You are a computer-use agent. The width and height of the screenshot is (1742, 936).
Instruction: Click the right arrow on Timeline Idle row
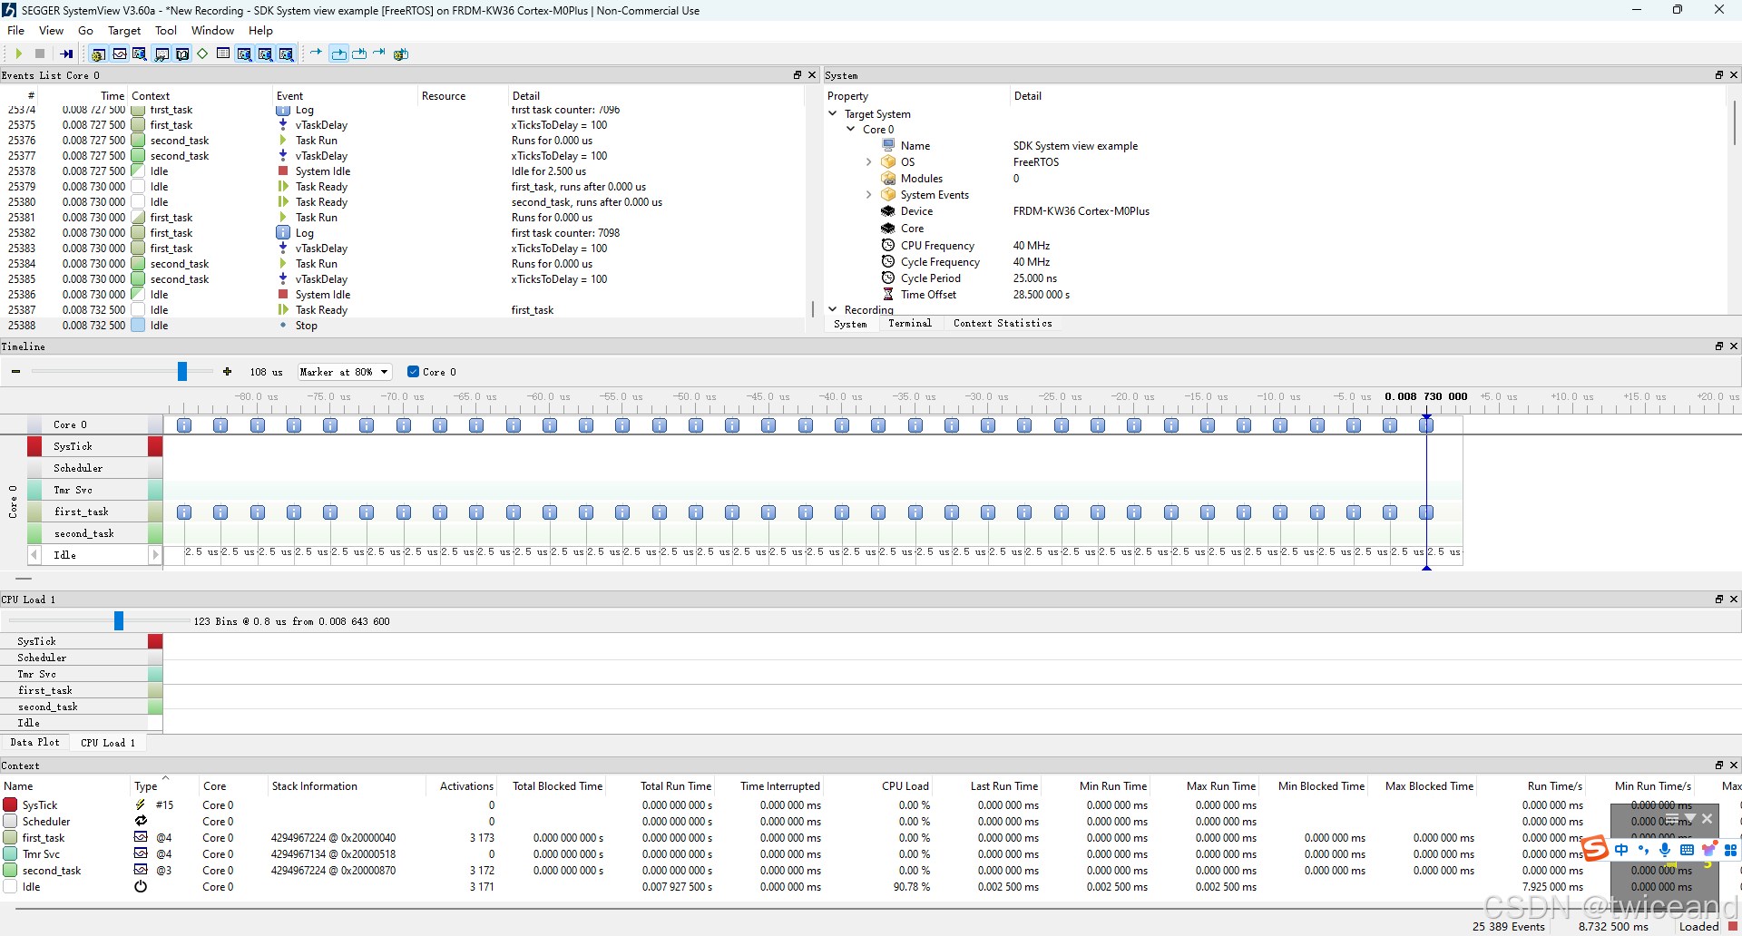coord(155,555)
